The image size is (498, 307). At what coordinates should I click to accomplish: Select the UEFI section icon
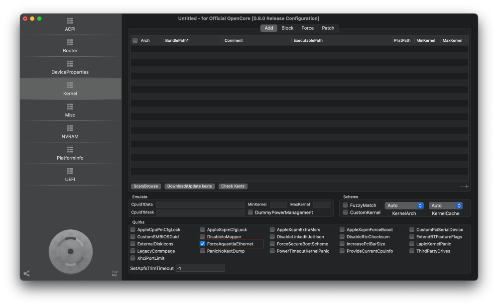(70, 171)
